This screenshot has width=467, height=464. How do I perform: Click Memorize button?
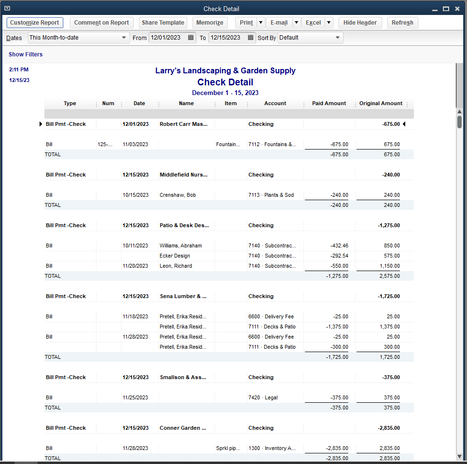(x=210, y=23)
